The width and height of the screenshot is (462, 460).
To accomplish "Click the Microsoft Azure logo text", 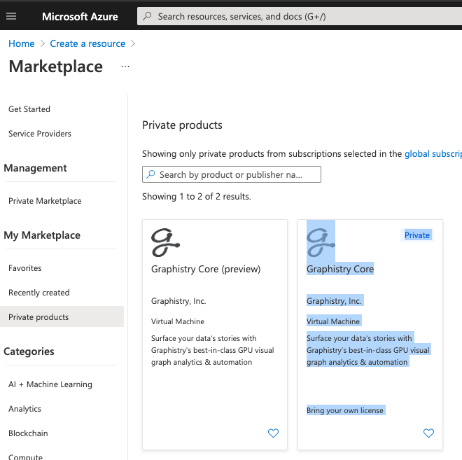I will click(x=80, y=17).
